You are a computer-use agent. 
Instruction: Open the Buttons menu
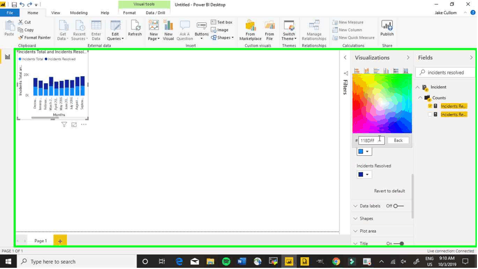202,30
